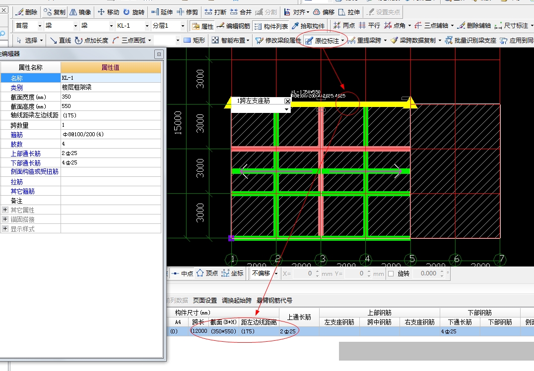Toggle the 旋转 rotate checkbox
Image resolution: width=534 pixels, height=371 pixels.
391,274
